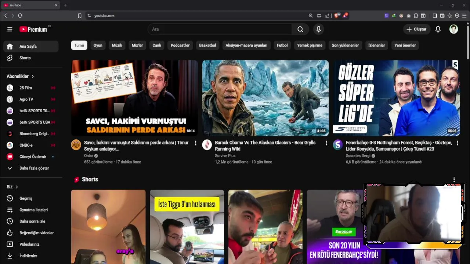Select the Mix'ler filter chip
Viewport: 470px width, 264px height.
[x=137, y=45]
